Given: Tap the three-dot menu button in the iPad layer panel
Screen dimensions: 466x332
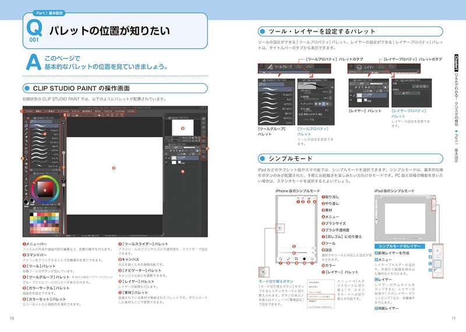Looking at the screenshot, I should click(x=437, y=257).
